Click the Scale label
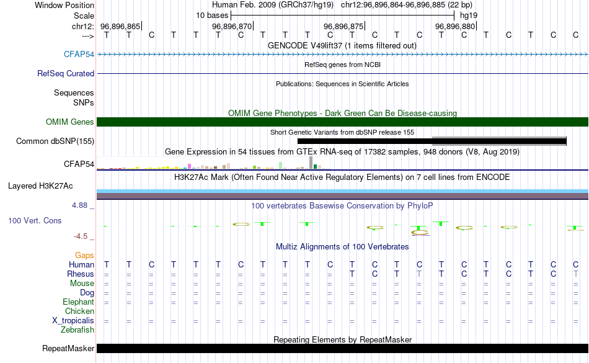Viewport: 589px width, 363px height. coord(84,16)
